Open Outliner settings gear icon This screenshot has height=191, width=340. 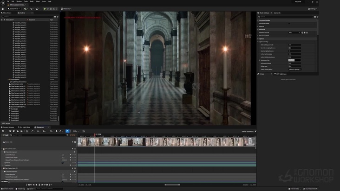tap(58, 17)
